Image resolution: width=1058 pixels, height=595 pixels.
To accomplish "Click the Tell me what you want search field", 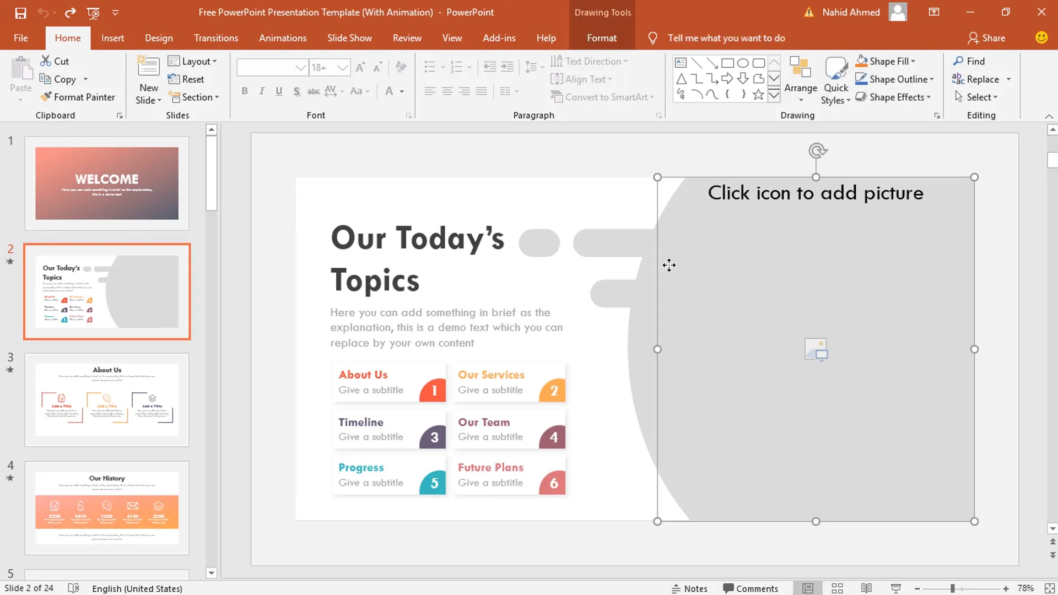I will point(726,37).
